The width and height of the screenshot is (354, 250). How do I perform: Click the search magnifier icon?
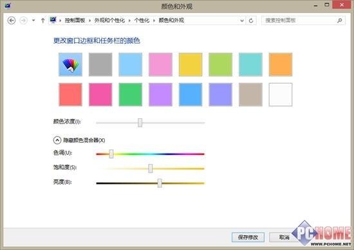(x=339, y=21)
